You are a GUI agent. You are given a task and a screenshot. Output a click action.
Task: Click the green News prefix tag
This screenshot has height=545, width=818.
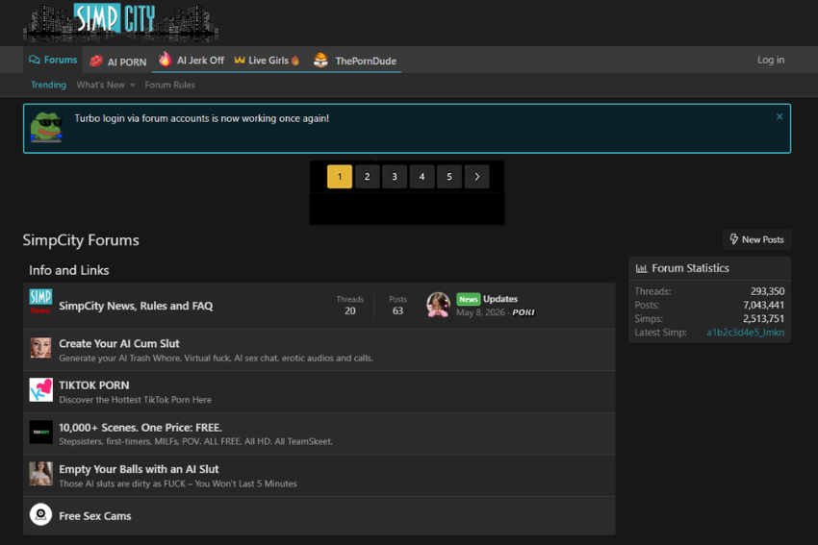(468, 299)
